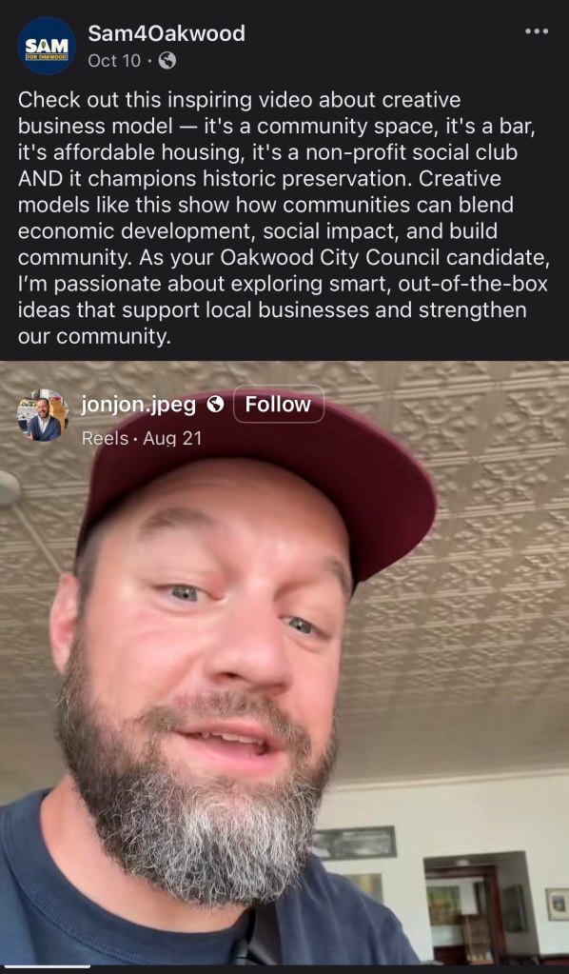Click the Oct 10 post timestamp

tap(114, 60)
